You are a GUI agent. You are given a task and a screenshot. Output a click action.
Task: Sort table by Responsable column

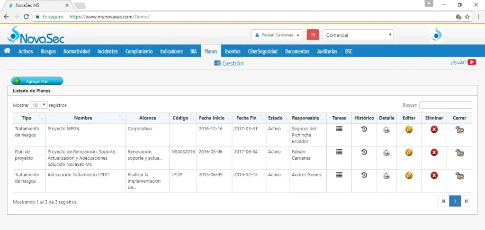tap(308, 118)
